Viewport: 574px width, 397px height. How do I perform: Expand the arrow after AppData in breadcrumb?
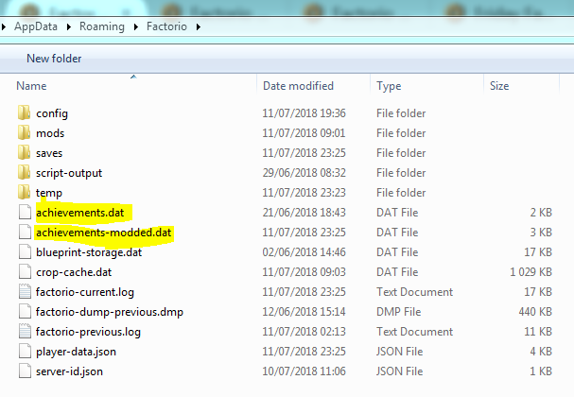(x=67, y=26)
